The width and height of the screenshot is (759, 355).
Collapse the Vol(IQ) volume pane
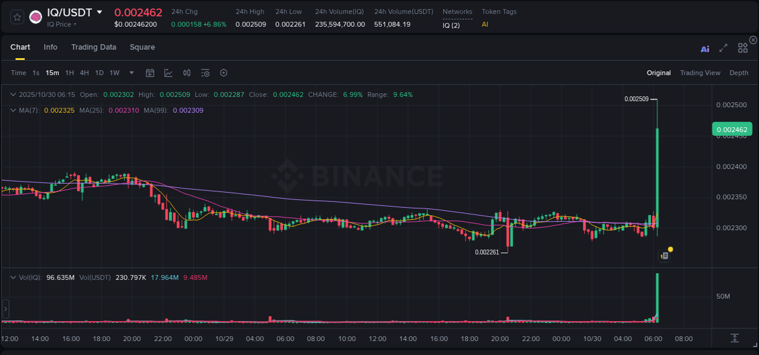tap(13, 277)
